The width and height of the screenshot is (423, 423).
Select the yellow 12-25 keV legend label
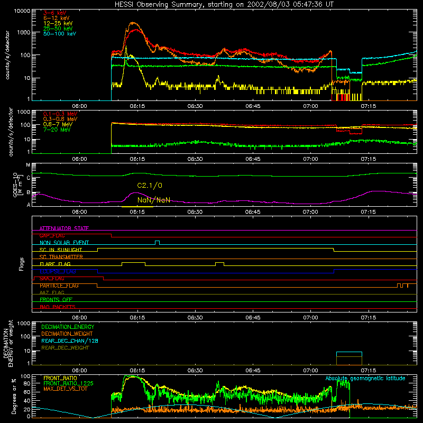[58, 23]
